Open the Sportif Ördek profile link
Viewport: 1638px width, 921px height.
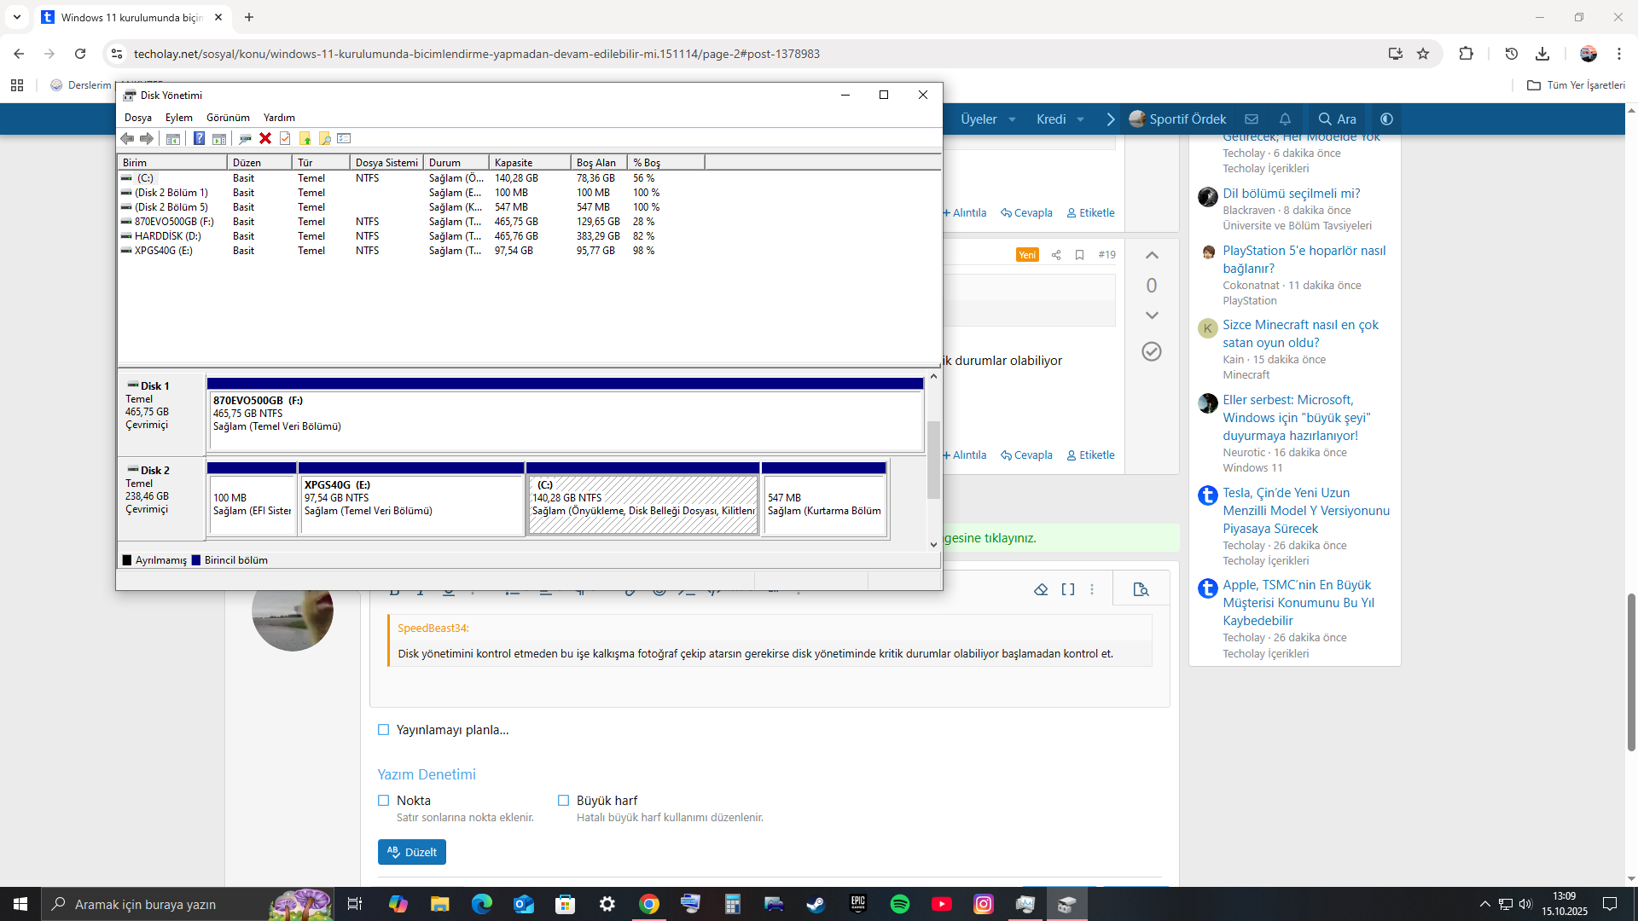click(x=1177, y=119)
